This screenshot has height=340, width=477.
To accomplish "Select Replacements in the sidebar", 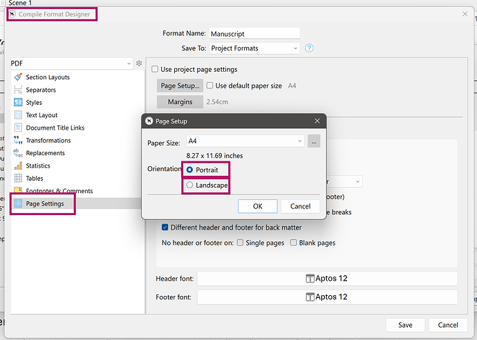I will click(46, 153).
